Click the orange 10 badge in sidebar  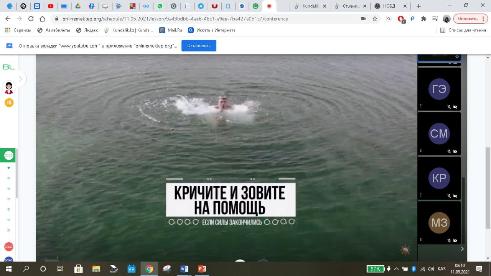pos(9,102)
